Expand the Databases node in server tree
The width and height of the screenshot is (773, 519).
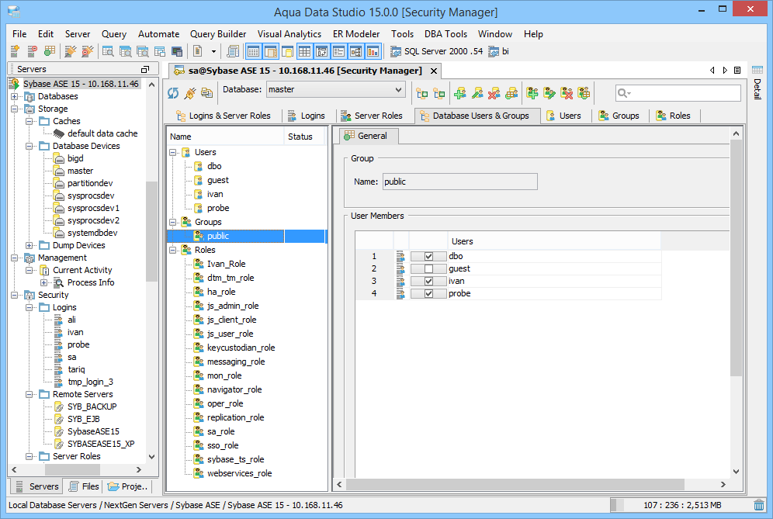(15, 96)
